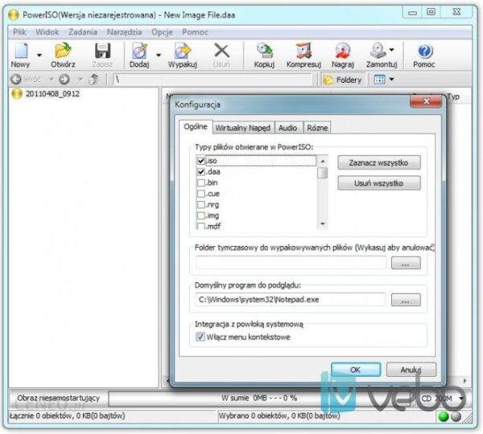Expand the view mode dropdown arrow
Viewport: 483px width, 434px height.
pyautogui.click(x=391, y=80)
